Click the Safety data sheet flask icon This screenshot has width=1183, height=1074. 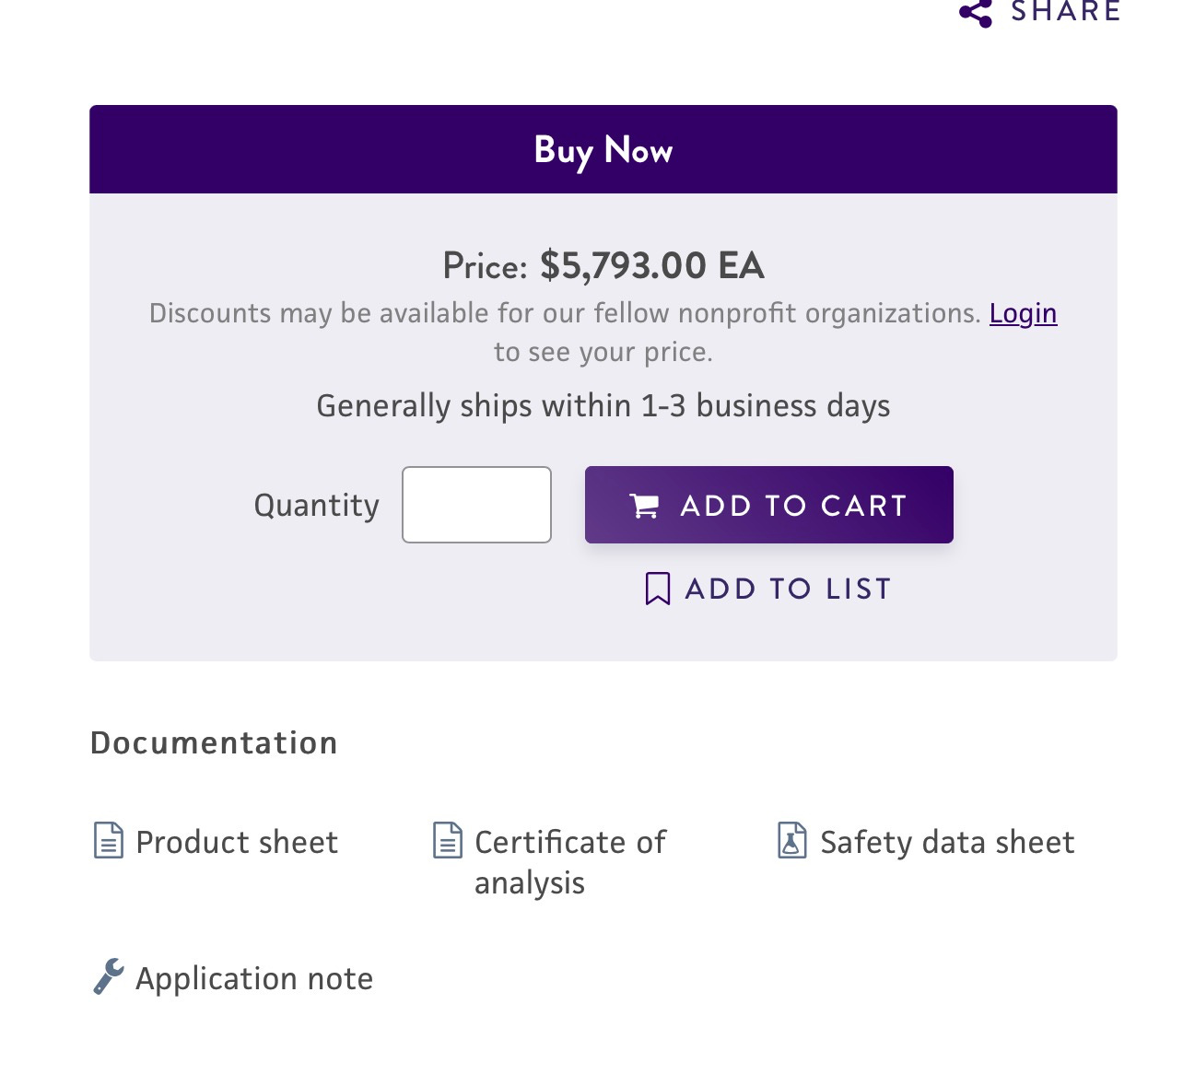[x=792, y=841]
